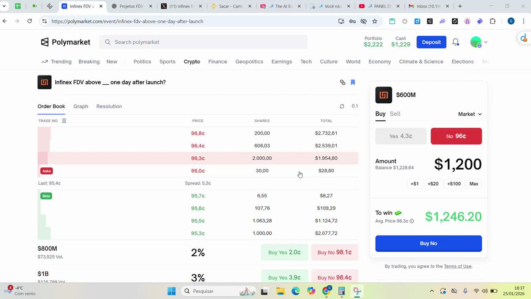Select the Yes 4.3¢ outcome
Screen dimensions: 531x299
click(401, 136)
